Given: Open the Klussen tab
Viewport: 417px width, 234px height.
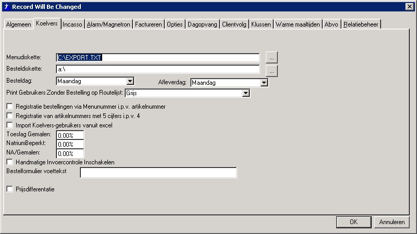Looking at the screenshot, I should [261, 24].
